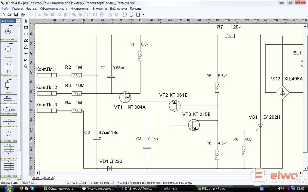Select the VT2 transistor symbol
The height and width of the screenshot is (192, 308).
pyautogui.click(x=175, y=106)
